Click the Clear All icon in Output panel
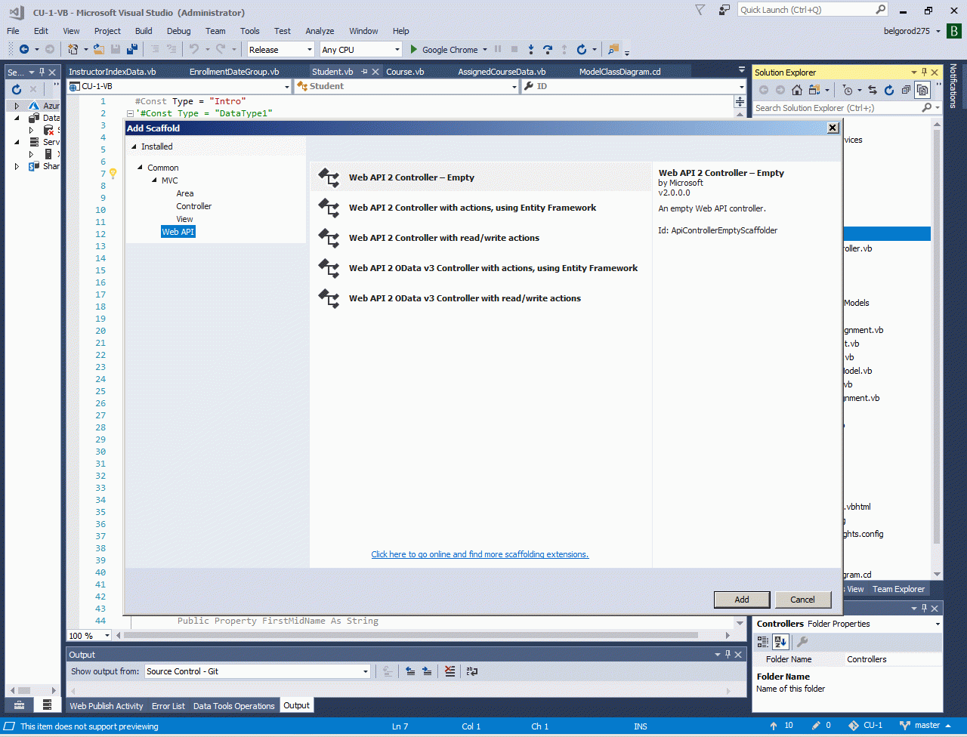The width and height of the screenshot is (967, 737). tap(450, 671)
